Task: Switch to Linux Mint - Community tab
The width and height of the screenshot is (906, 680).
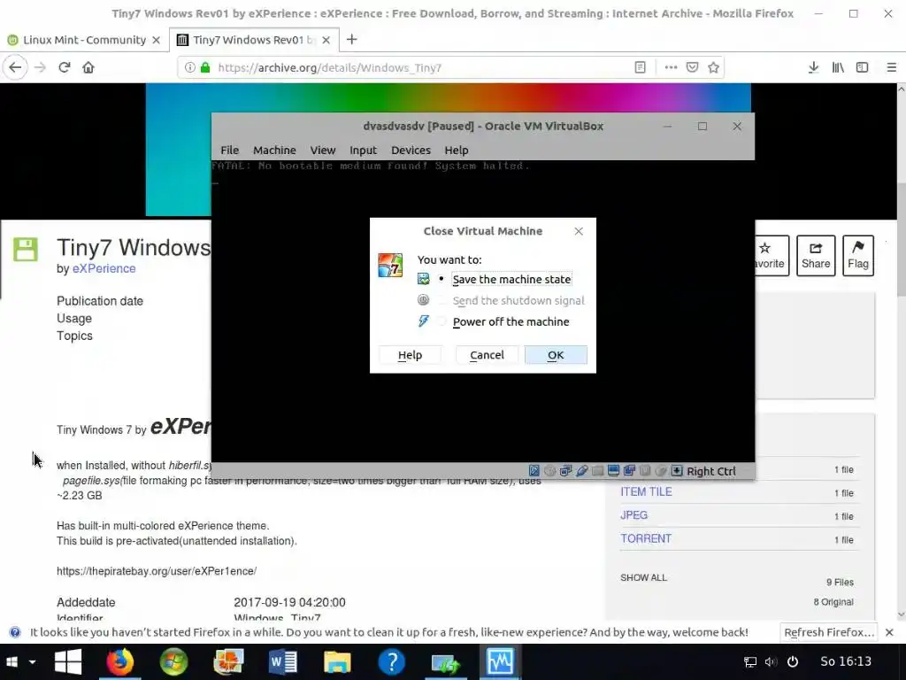Action: point(84,40)
